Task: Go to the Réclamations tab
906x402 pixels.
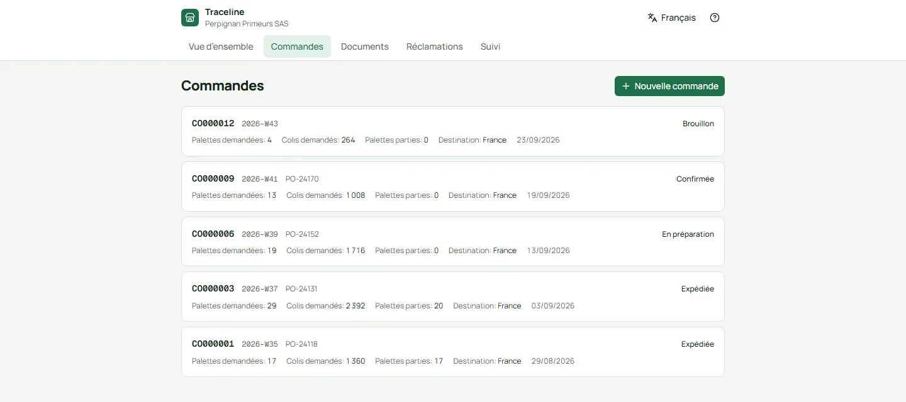Action: (435, 46)
